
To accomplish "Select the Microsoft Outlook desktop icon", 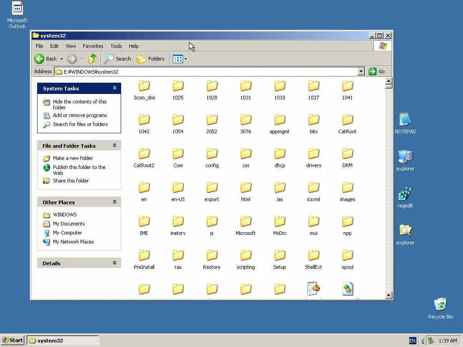I will (17, 15).
